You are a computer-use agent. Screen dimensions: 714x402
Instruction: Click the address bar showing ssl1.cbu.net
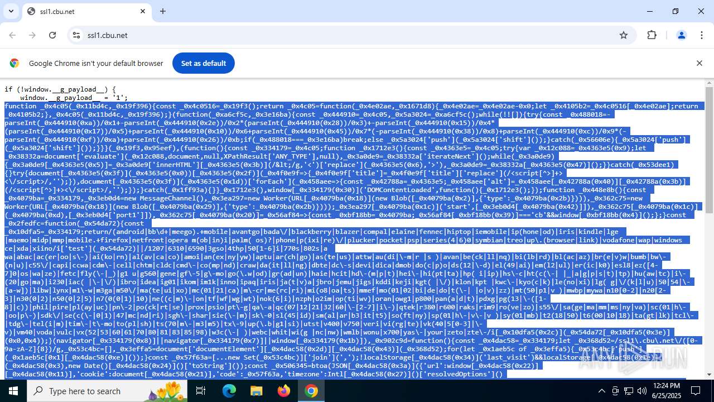click(x=351, y=35)
